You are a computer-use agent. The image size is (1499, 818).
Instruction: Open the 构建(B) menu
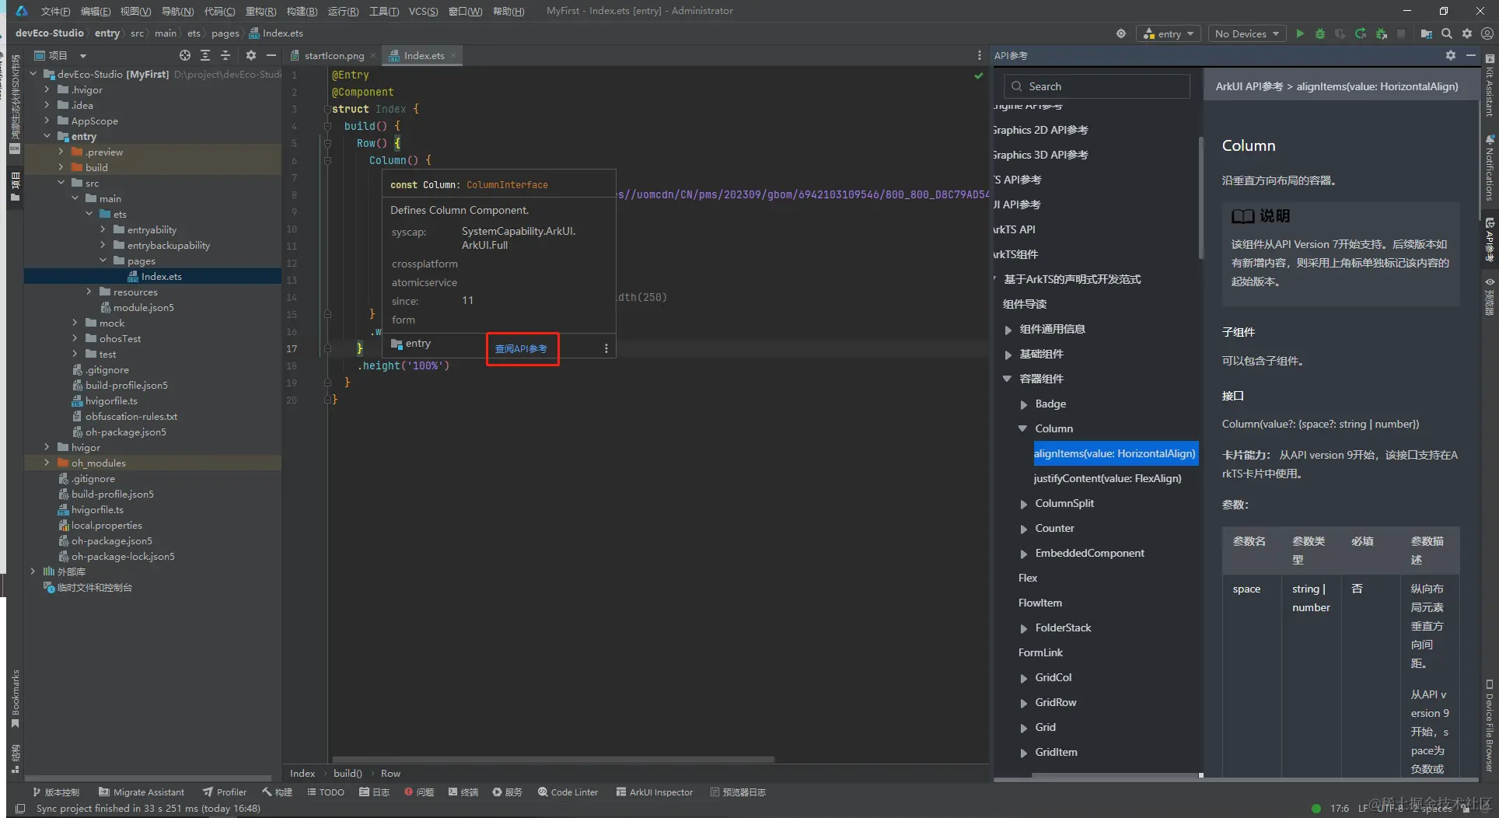pyautogui.click(x=302, y=11)
